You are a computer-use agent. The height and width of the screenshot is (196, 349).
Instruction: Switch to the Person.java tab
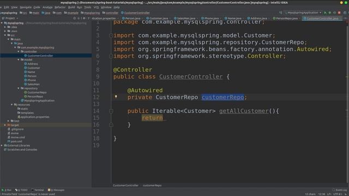click(131, 19)
